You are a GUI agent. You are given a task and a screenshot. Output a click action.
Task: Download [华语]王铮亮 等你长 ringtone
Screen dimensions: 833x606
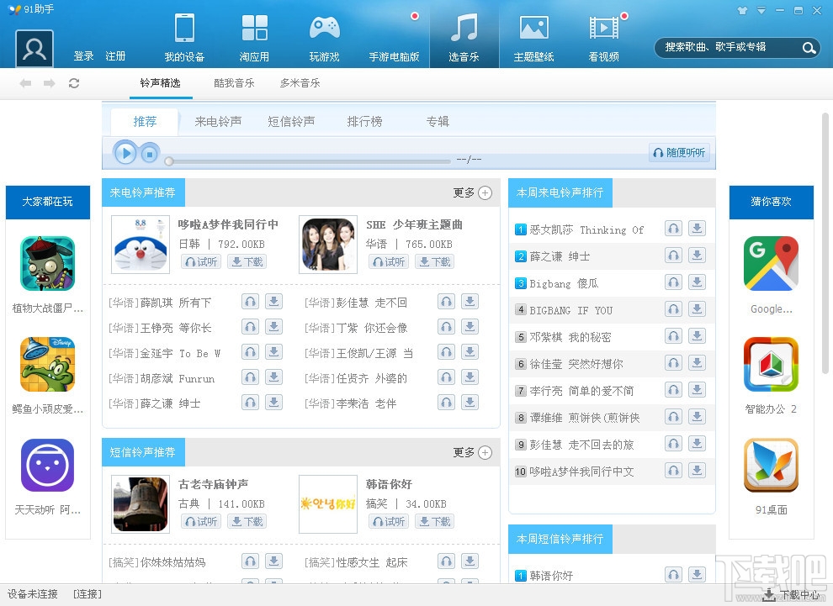(x=273, y=327)
